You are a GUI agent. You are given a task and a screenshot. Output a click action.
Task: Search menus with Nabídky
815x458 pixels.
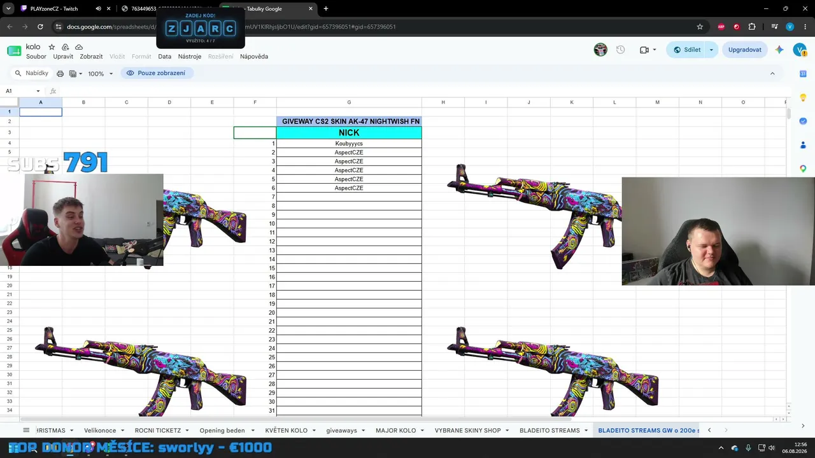[32, 73]
